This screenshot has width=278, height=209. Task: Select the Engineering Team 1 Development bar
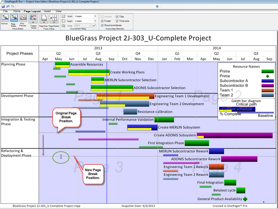tap(125, 96)
